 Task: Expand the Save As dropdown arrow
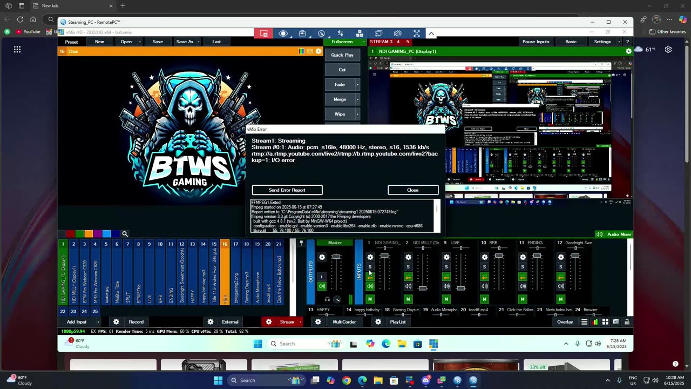click(199, 42)
